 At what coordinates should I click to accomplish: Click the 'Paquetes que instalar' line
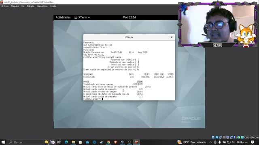125,60
